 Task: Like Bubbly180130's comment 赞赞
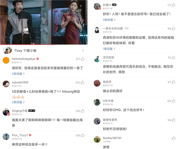pos(173,138)
